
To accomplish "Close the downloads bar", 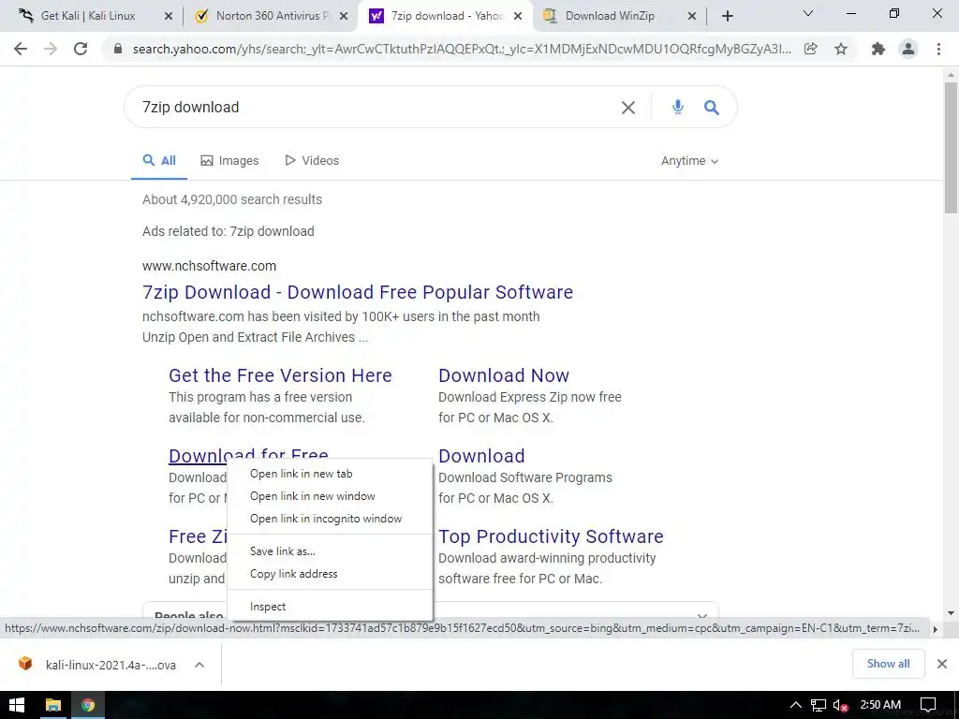I will (942, 664).
